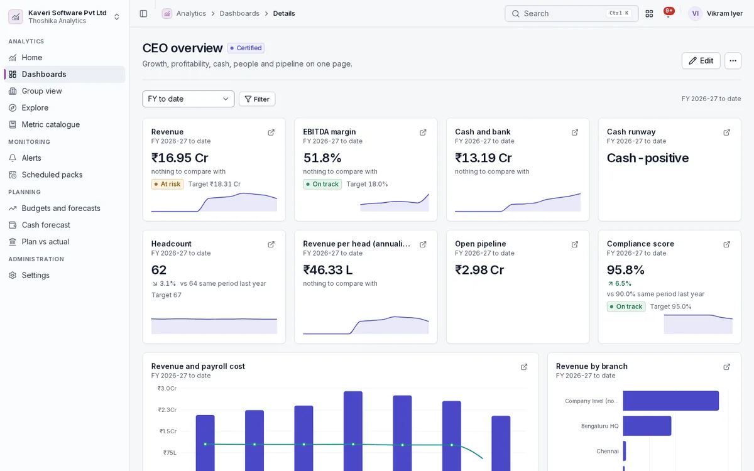Open Vikram Iyer user menu
This screenshot has height=471, width=754.
pyautogui.click(x=716, y=13)
